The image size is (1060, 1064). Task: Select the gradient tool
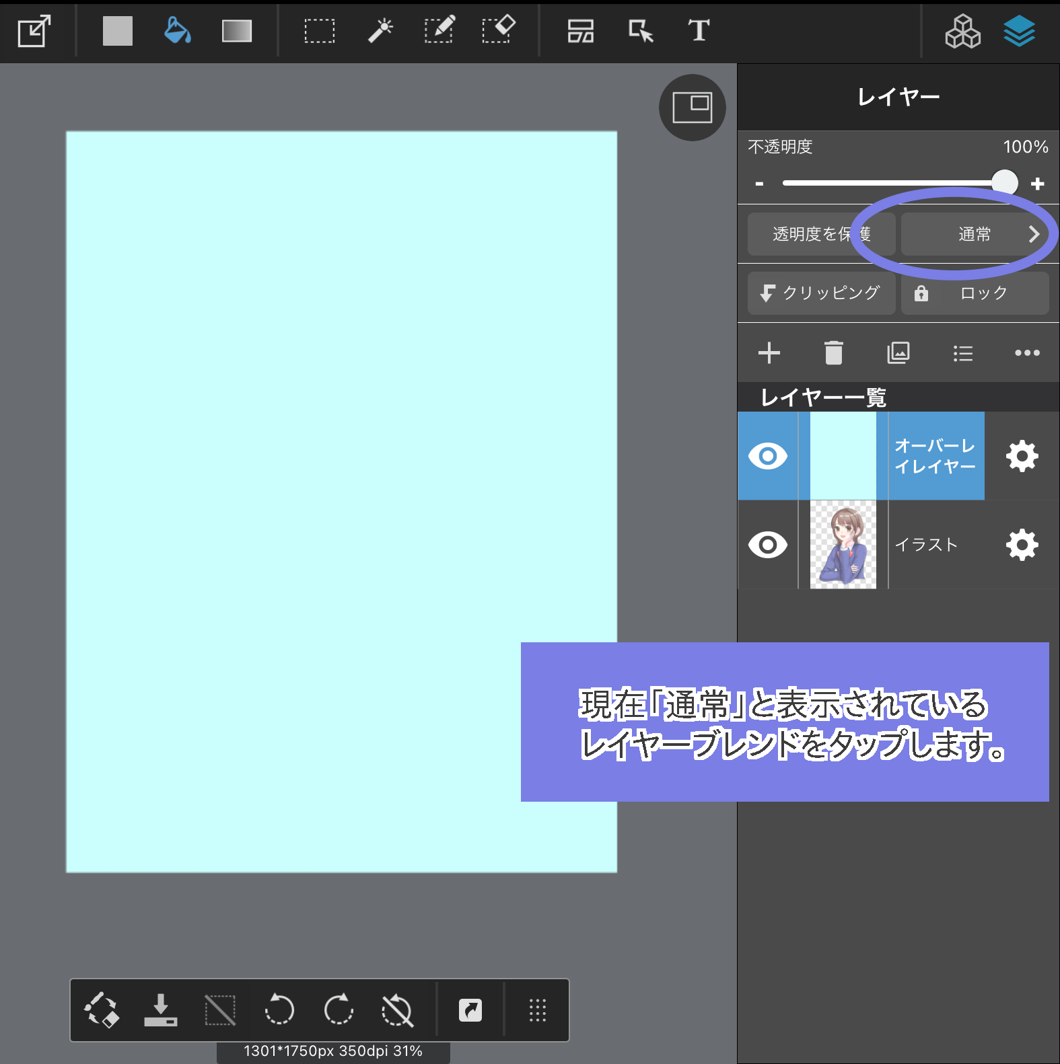tap(237, 31)
